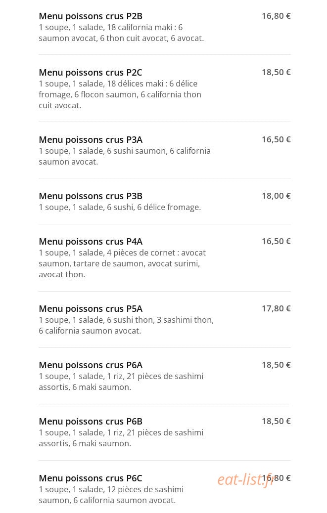Select Menu poissons crus P5A title
327x513 pixels.
(x=91, y=308)
